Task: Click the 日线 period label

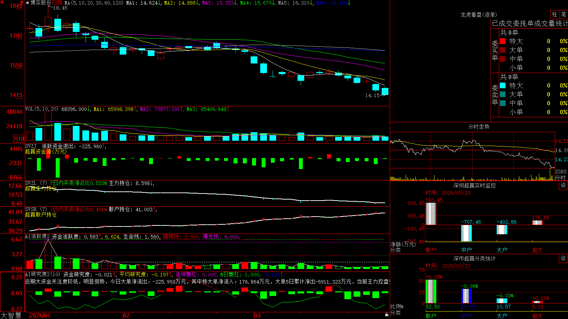Action: point(57,3)
